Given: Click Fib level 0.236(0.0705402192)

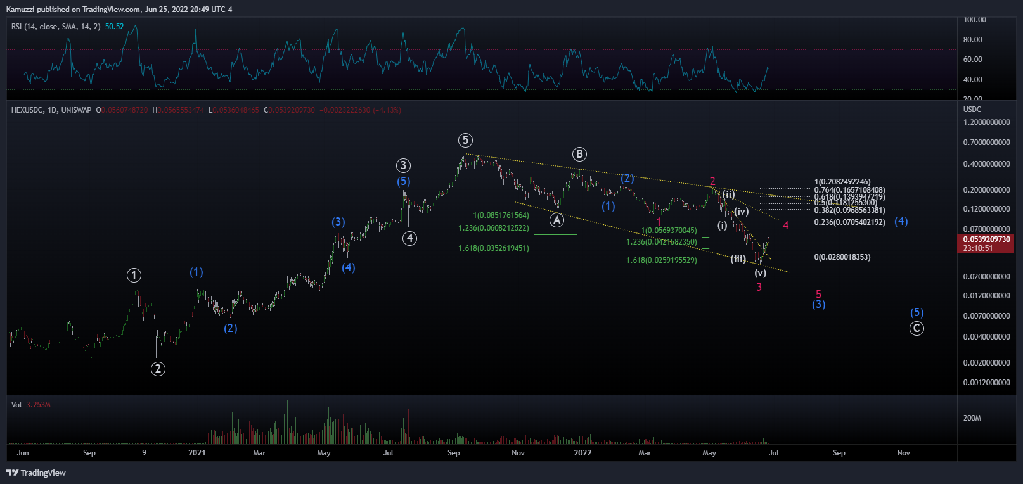Looking at the screenshot, I should [x=850, y=222].
